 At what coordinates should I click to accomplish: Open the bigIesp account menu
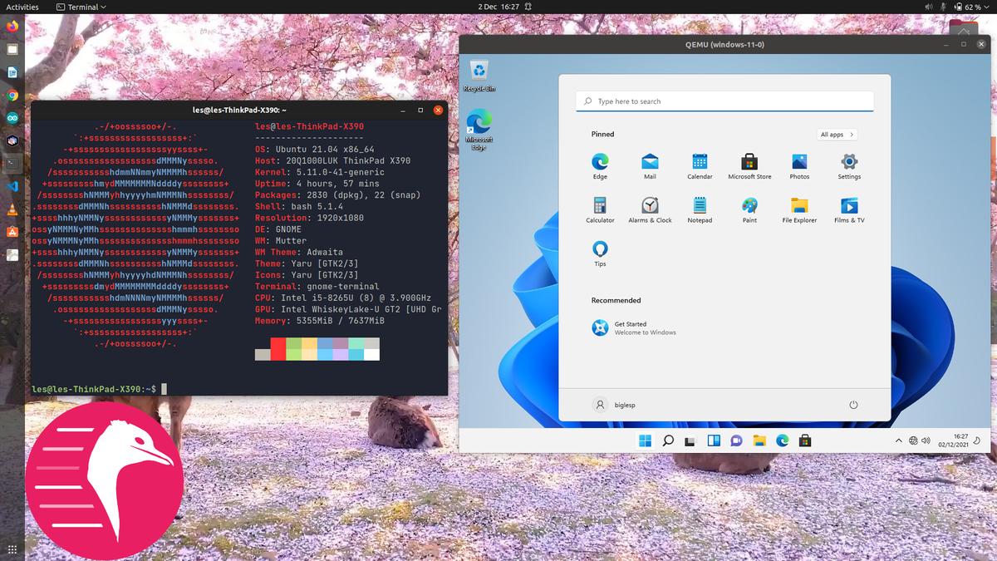pyautogui.click(x=613, y=405)
